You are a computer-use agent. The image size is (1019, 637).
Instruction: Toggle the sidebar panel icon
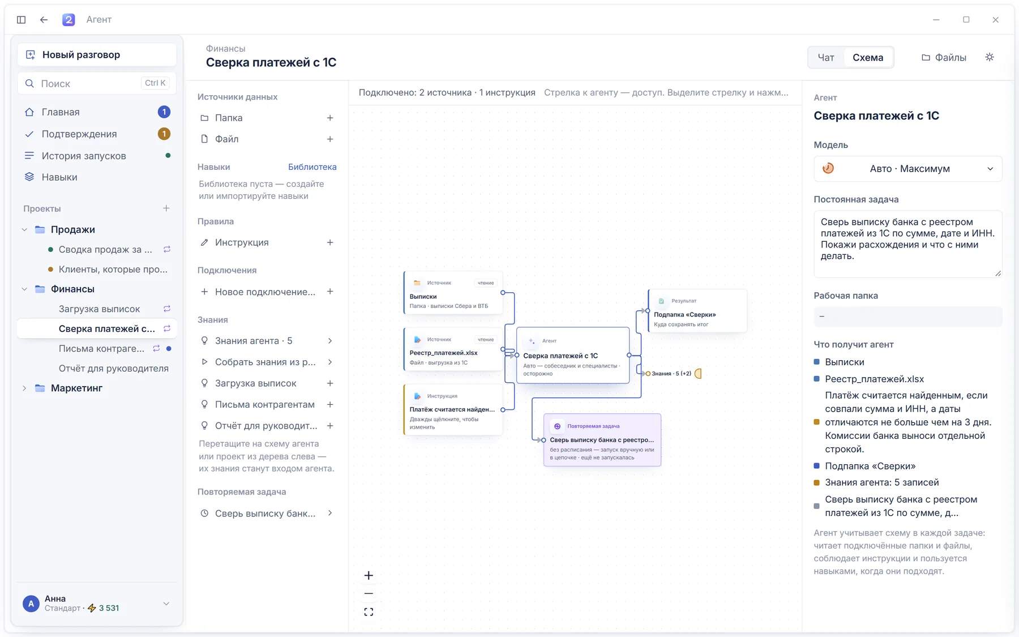(x=22, y=20)
